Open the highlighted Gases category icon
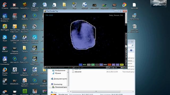Screen dimensions: 170x95 (126, 46)
